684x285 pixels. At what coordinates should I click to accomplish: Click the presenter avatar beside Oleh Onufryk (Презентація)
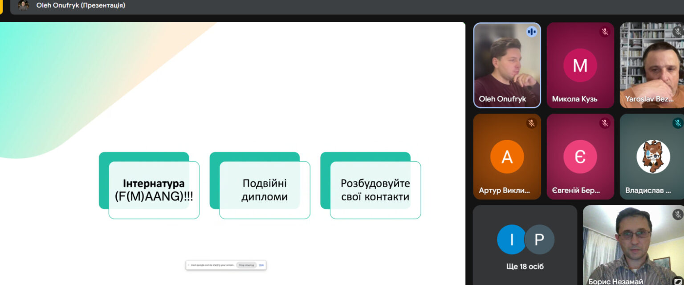[23, 5]
